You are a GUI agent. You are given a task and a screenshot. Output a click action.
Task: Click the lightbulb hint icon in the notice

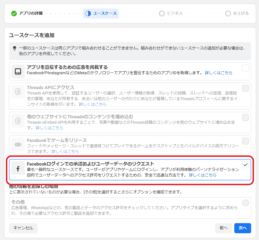tap(15, 48)
